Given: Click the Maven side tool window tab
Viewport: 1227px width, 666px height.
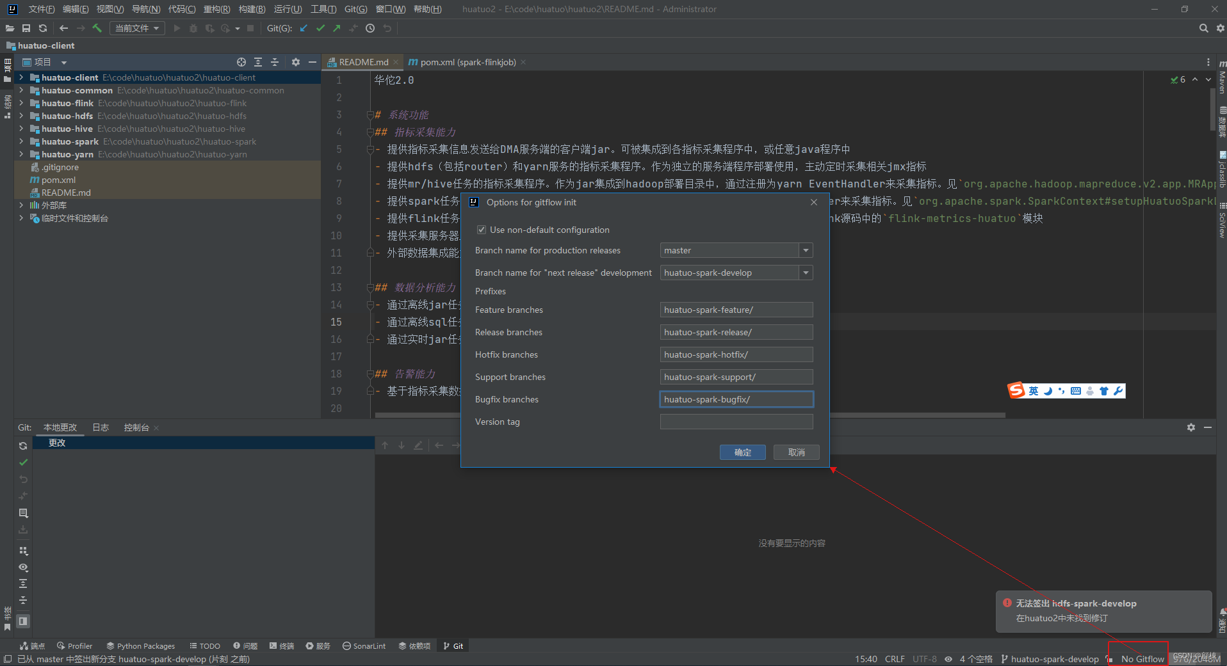Looking at the screenshot, I should point(1222,77).
